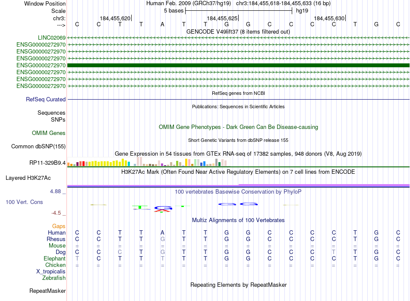This screenshot has height=301, width=410.
Task: Click the 5 bases scale bar
Action: tap(239, 11)
